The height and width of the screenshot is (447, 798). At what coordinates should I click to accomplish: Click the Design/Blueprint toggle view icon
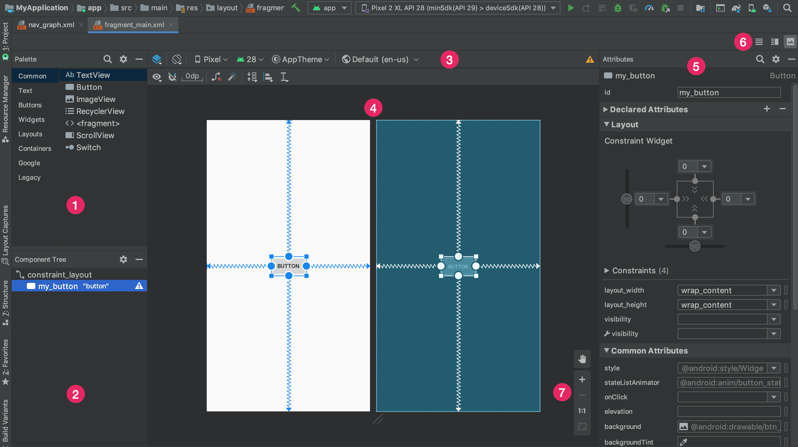coord(157,59)
